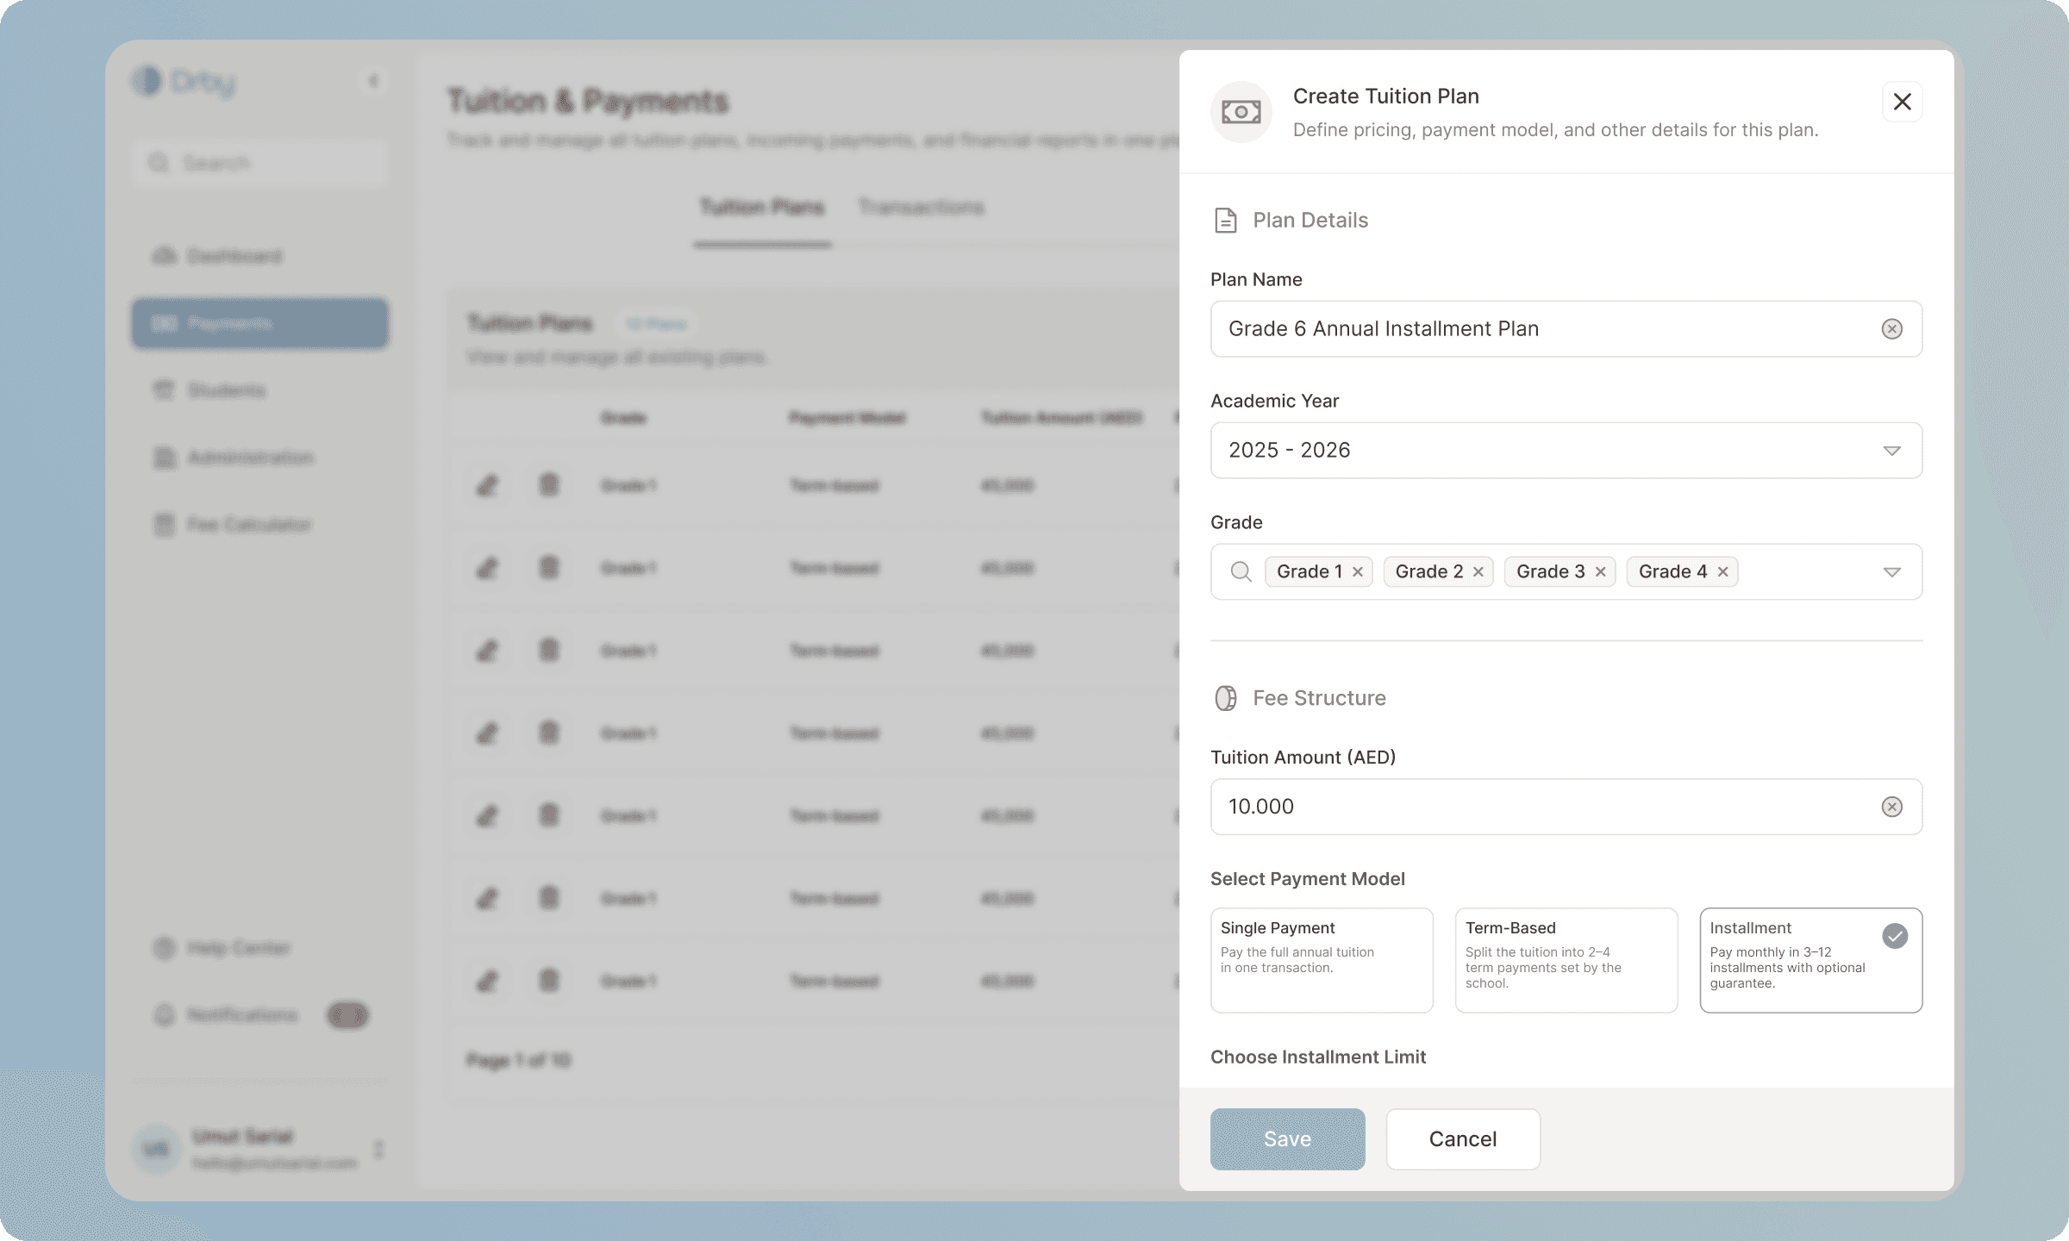
Task: Cancel creating the tuition plan
Action: click(x=1462, y=1138)
